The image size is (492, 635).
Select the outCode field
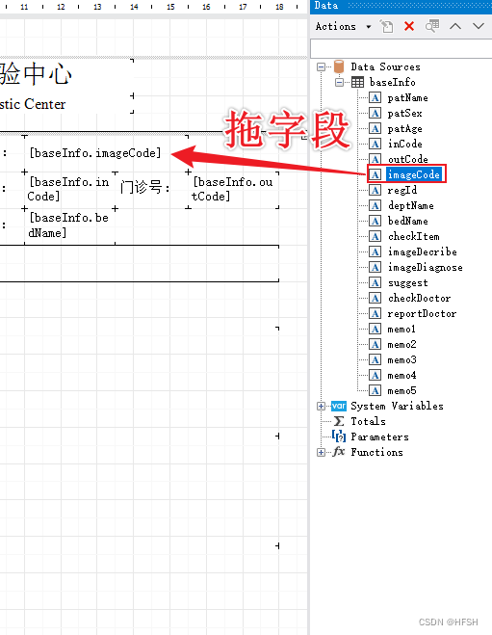coord(407,160)
